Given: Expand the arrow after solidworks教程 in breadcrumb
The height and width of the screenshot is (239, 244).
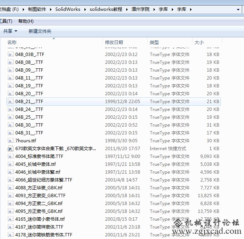Looking at the screenshot, I should (x=127, y=9).
